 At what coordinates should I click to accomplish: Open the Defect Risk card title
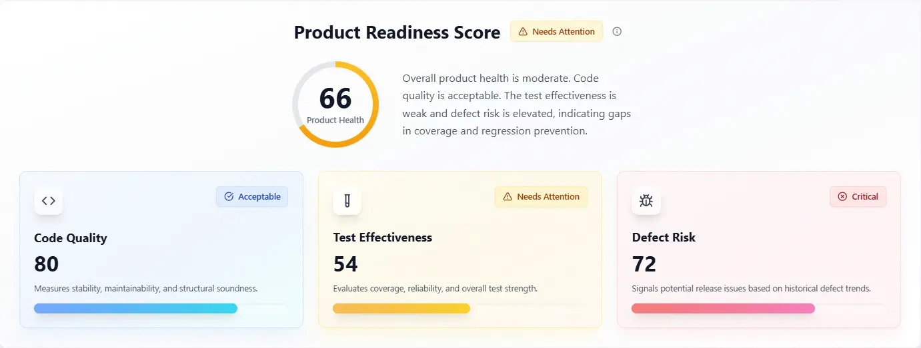[664, 238]
